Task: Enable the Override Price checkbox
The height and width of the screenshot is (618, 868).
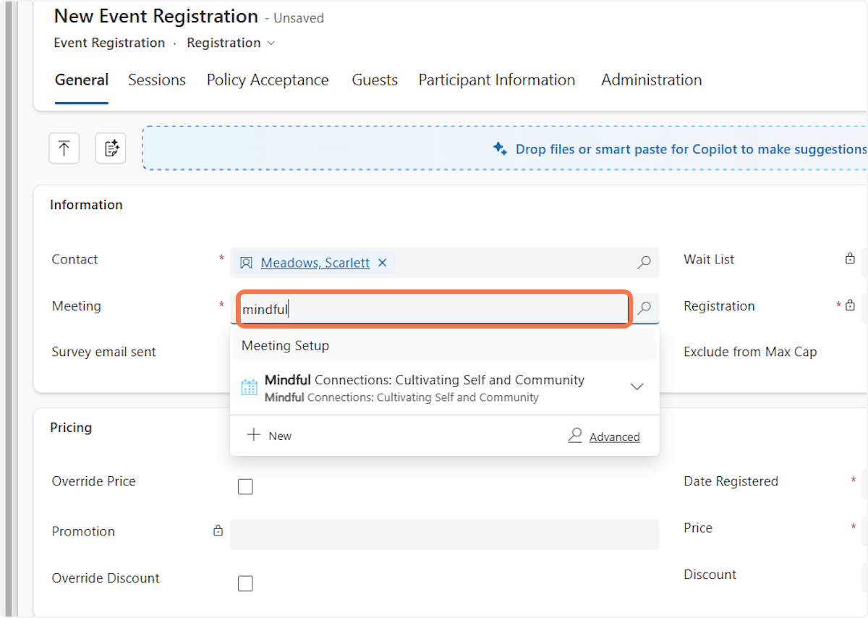Action: click(246, 487)
